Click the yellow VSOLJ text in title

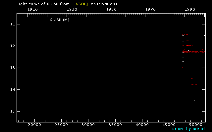point(79,4)
